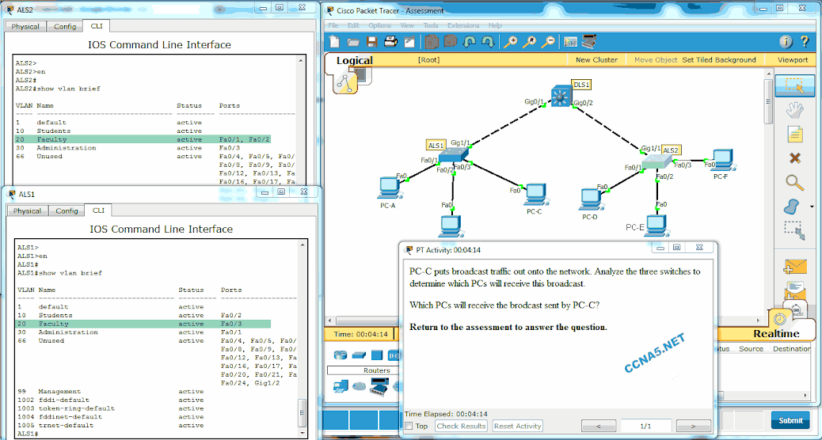Image resolution: width=822 pixels, height=440 pixels.
Task: Click the Save floppy disk icon
Action: tap(372, 42)
